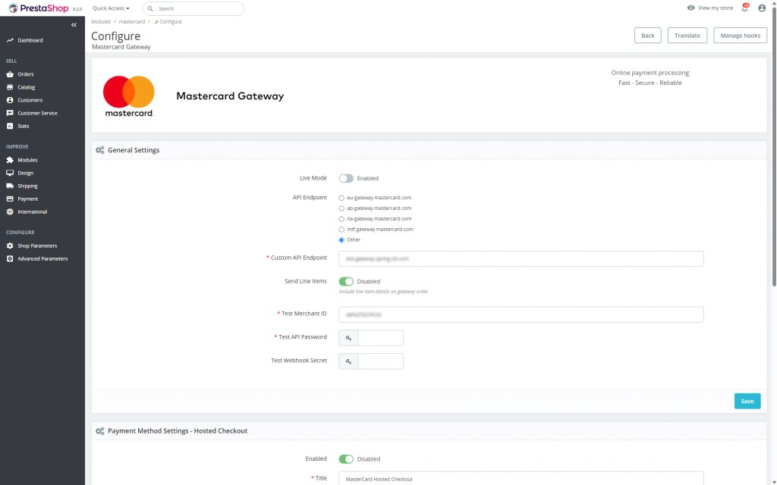Click the Shipping truck icon
This screenshot has height=485, width=777.
tap(10, 186)
